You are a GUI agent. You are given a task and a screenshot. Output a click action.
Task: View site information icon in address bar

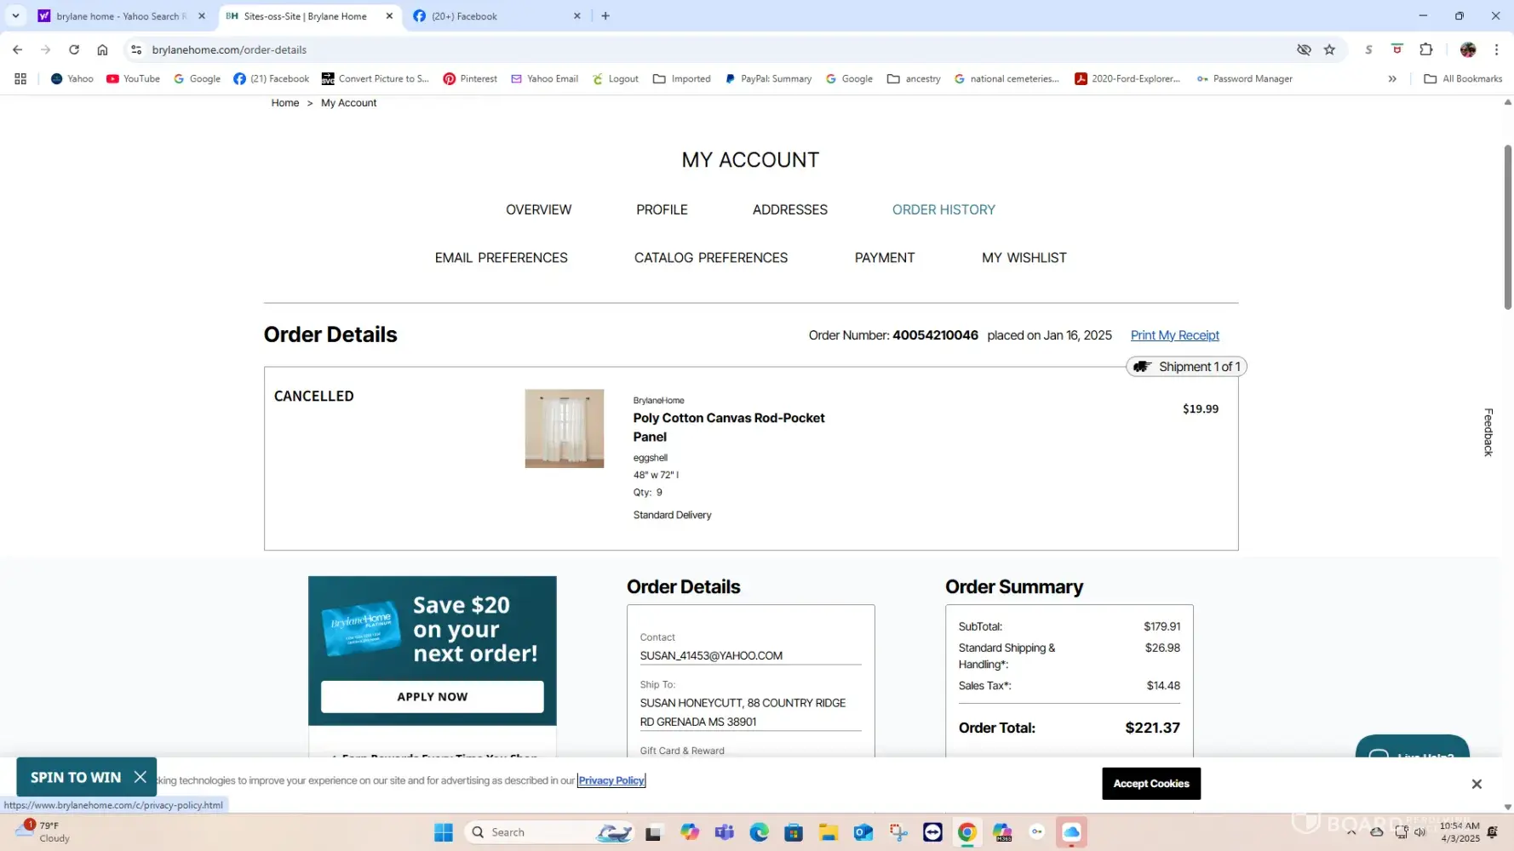click(x=136, y=49)
